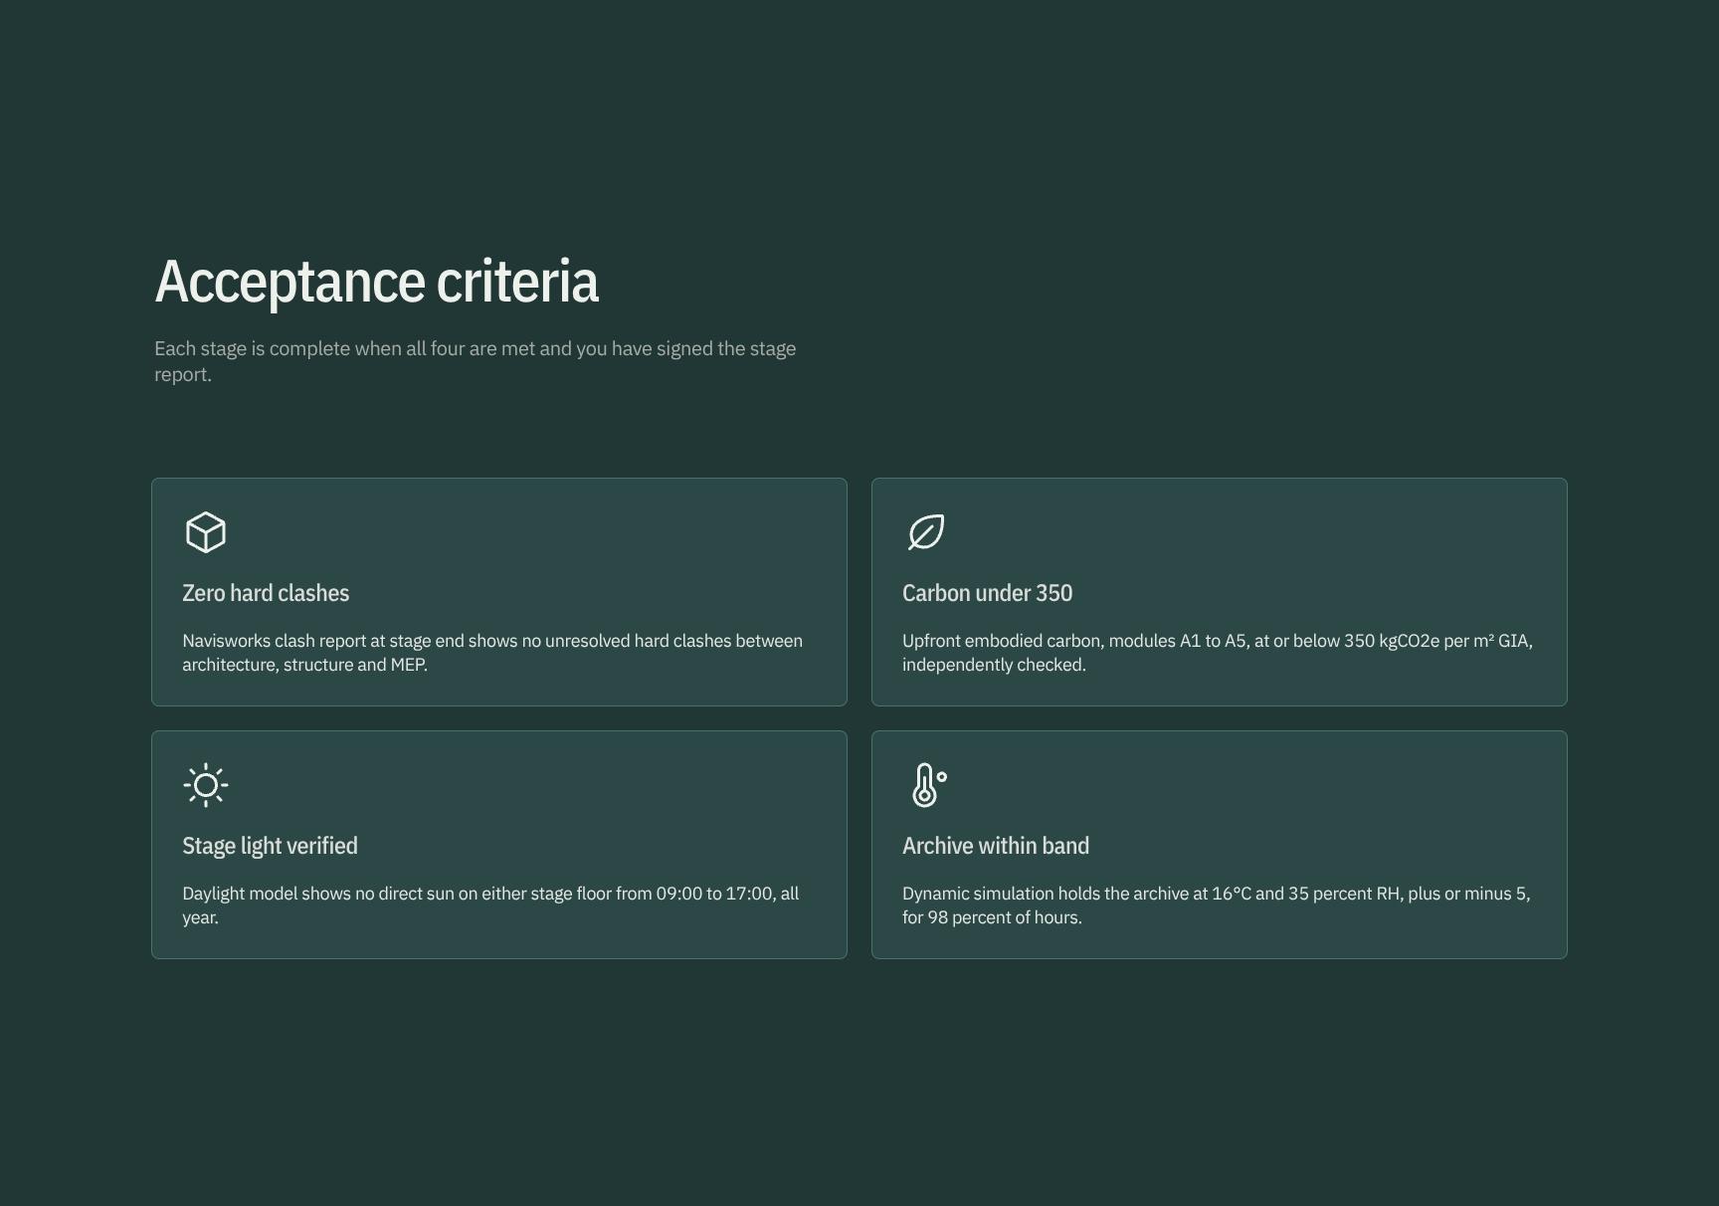
Task: Click the cube icon above Zero hard clashes
Action: coord(206,532)
